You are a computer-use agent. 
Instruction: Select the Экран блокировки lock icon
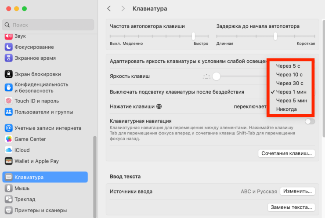[8, 74]
